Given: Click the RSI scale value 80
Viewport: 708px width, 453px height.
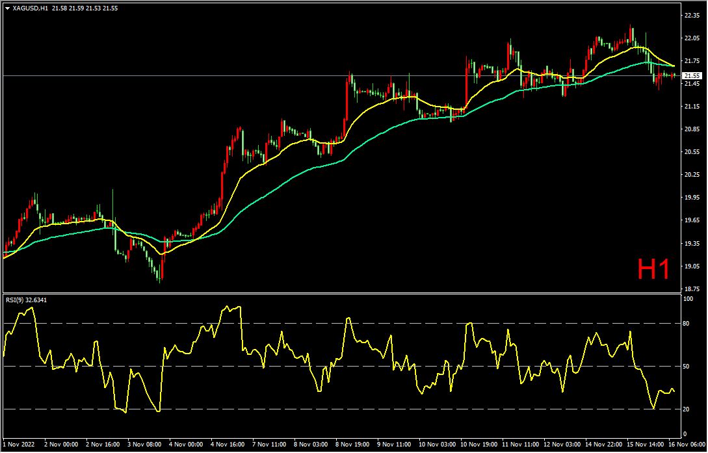Looking at the screenshot, I should point(687,324).
